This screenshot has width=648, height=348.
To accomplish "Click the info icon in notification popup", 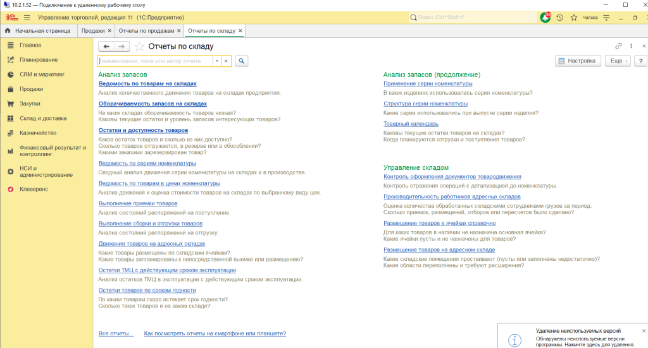I will (x=514, y=340).
